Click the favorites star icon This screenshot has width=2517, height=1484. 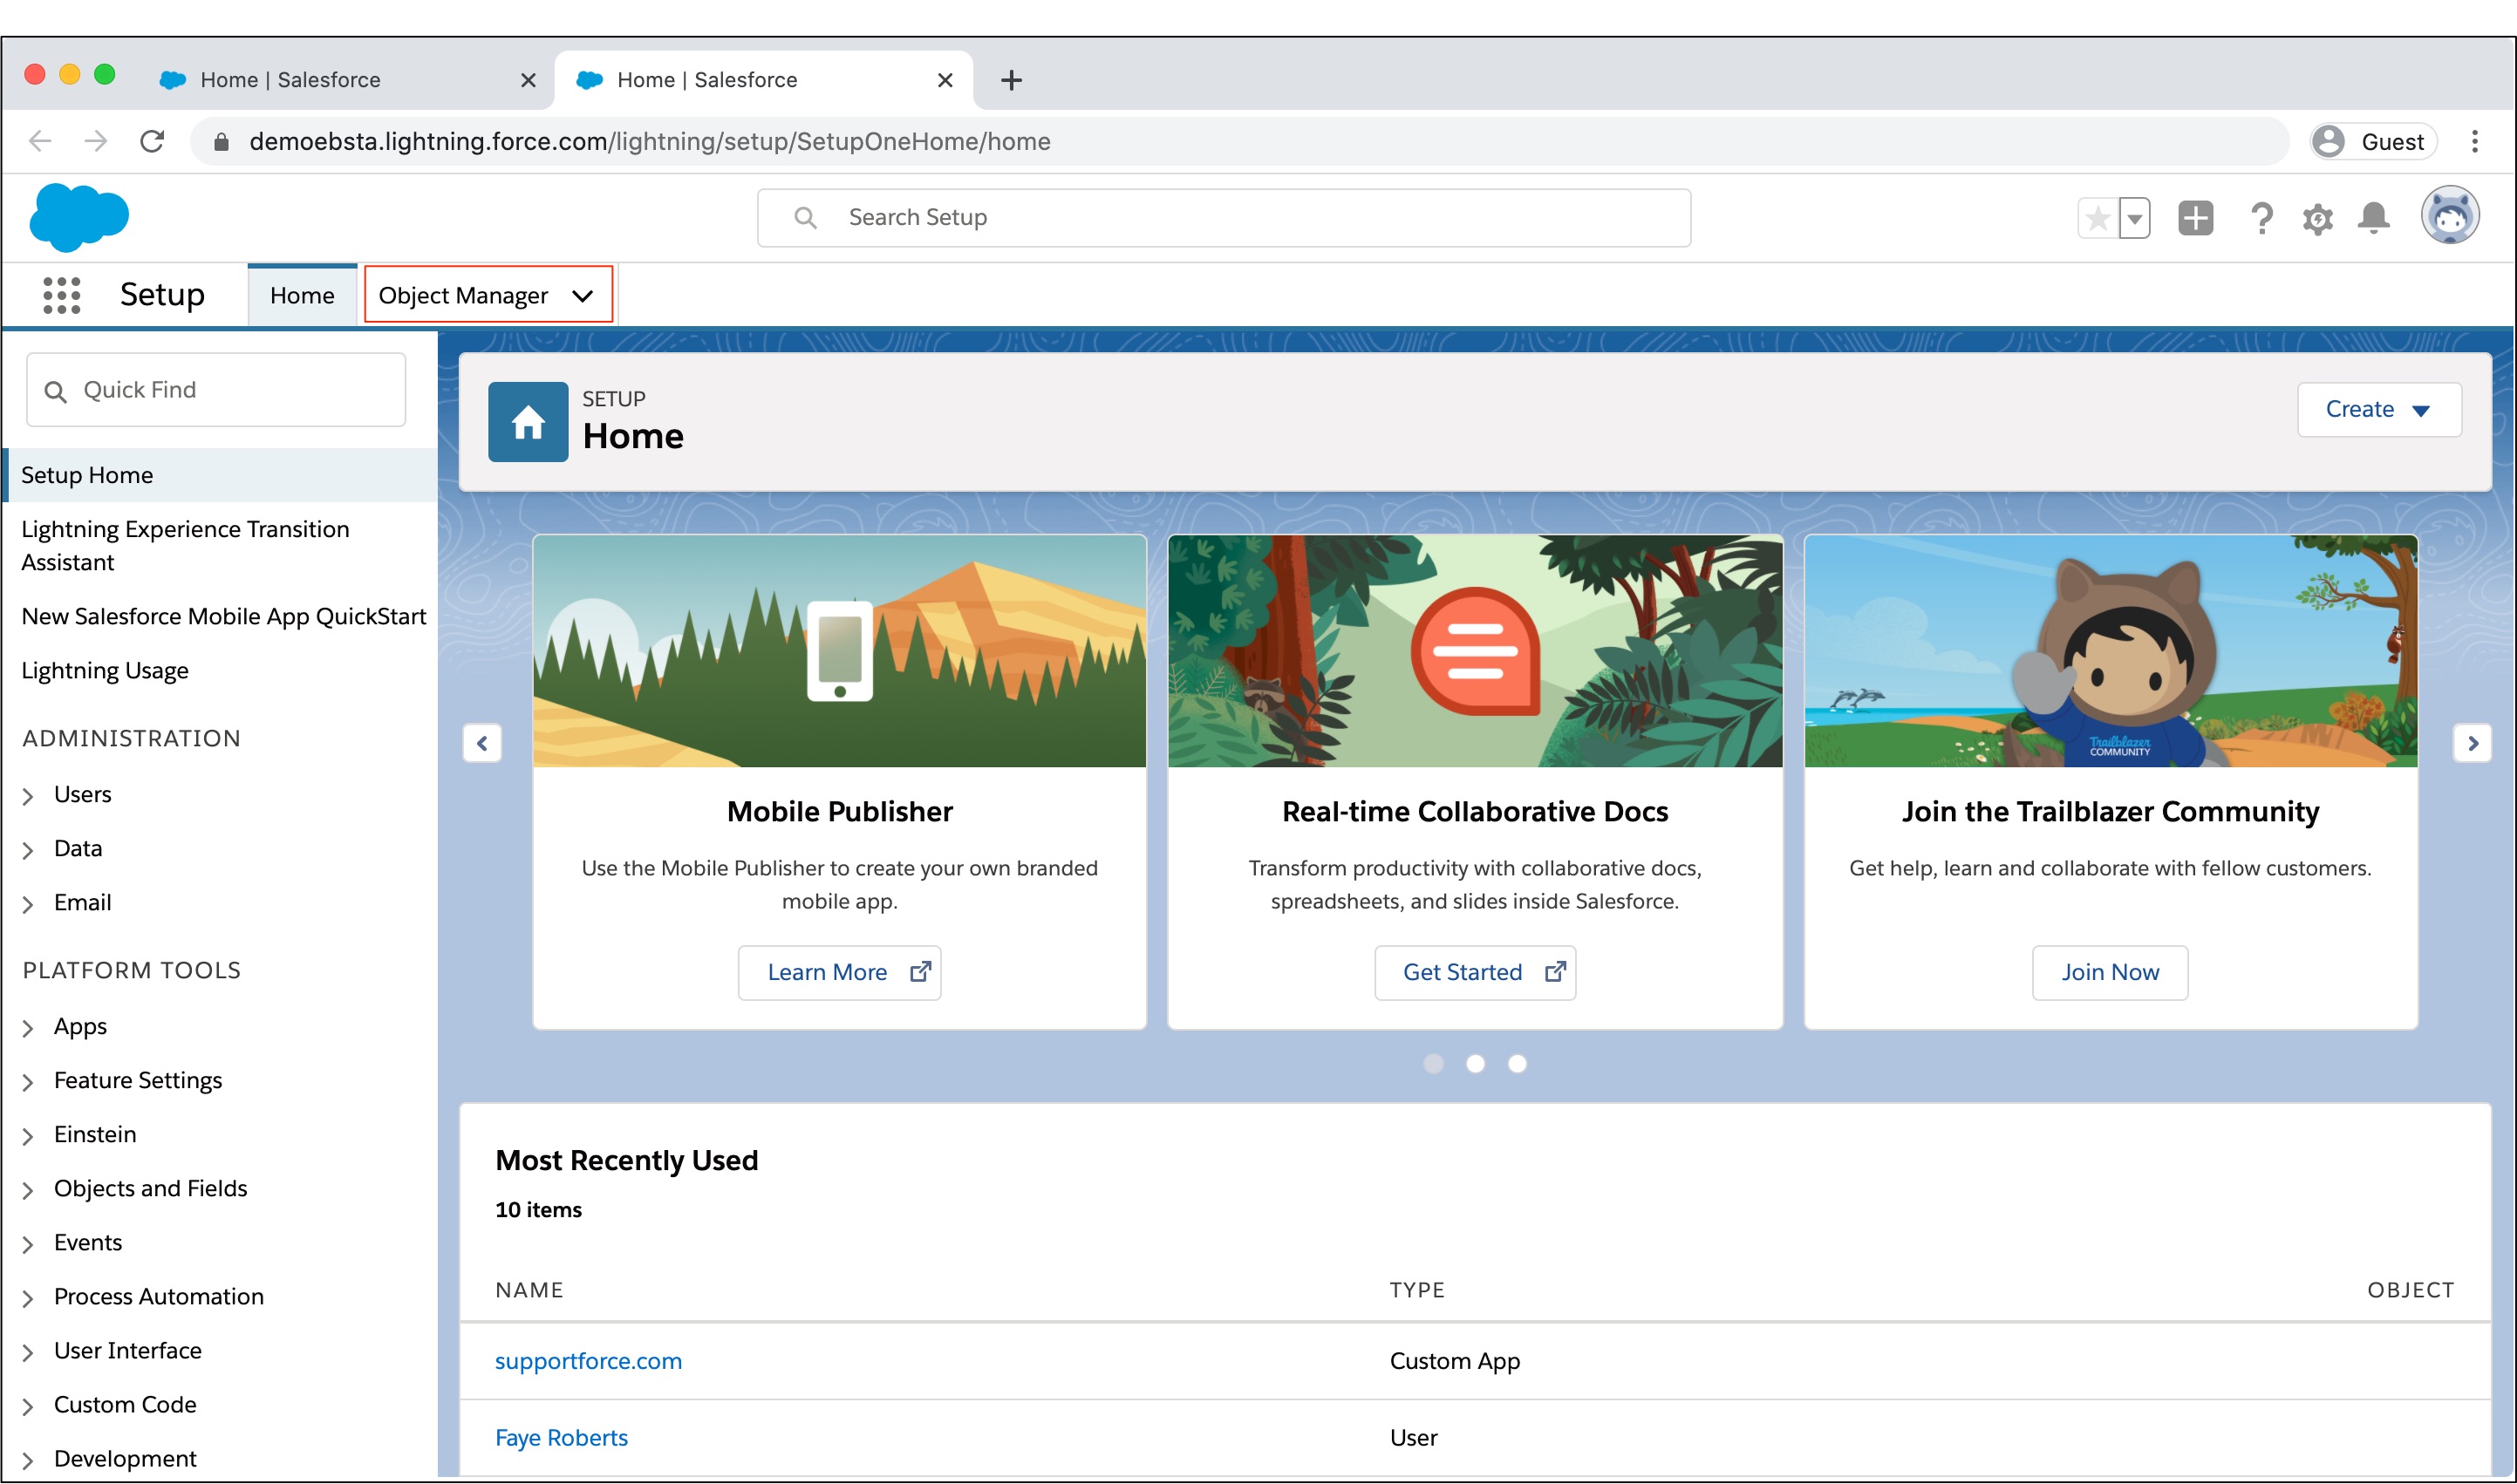pyautogui.click(x=2098, y=218)
